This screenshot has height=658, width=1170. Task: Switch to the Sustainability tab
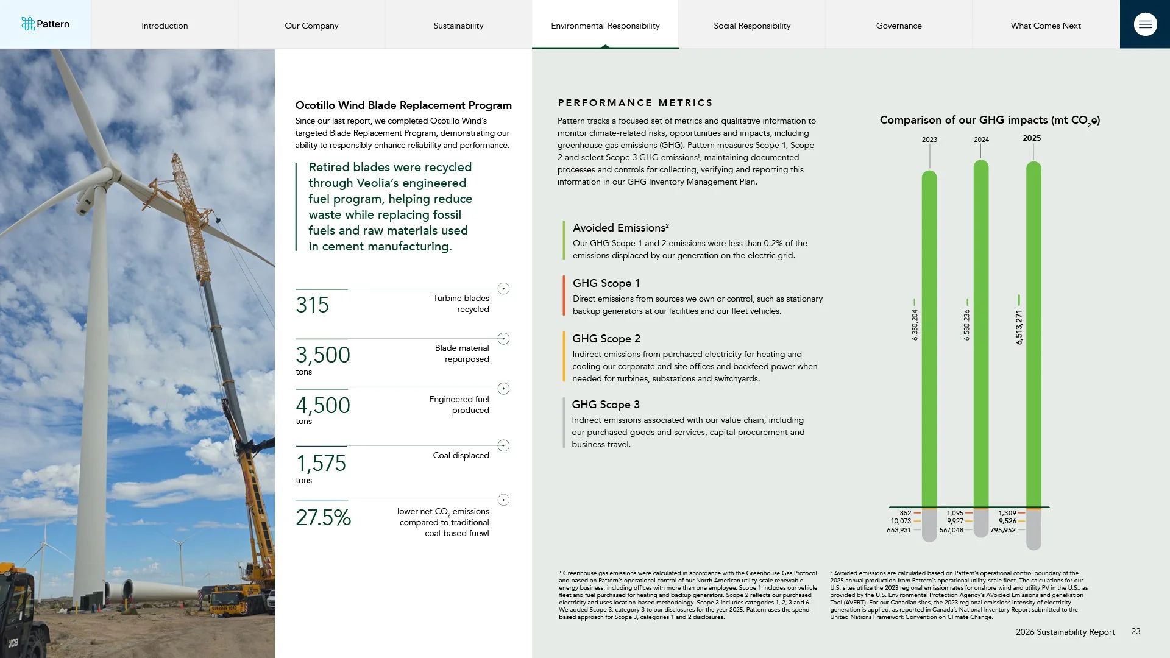coord(458,26)
